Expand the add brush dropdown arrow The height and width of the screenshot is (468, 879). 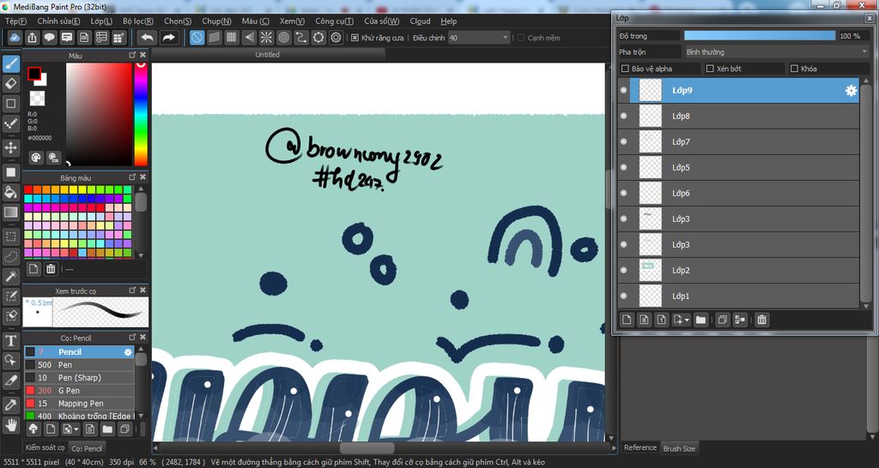(x=76, y=429)
